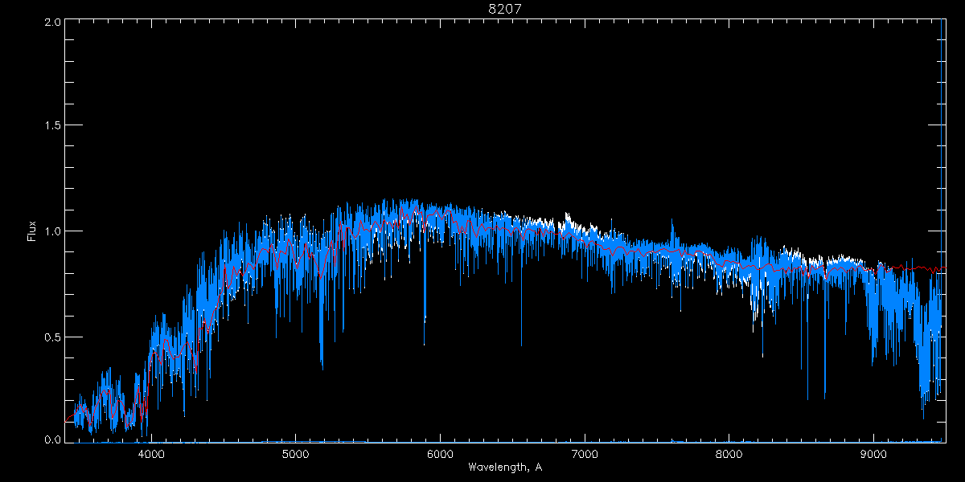Click the 5000 tick label on x-axis
965x482 pixels.
tap(295, 452)
